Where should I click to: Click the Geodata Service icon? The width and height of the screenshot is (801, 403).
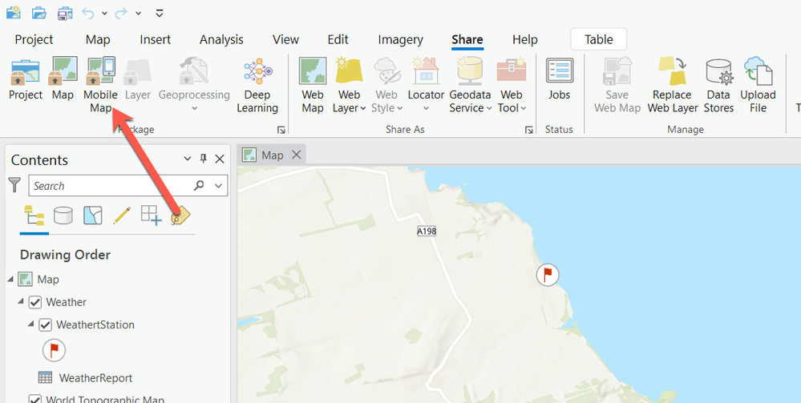click(x=470, y=71)
